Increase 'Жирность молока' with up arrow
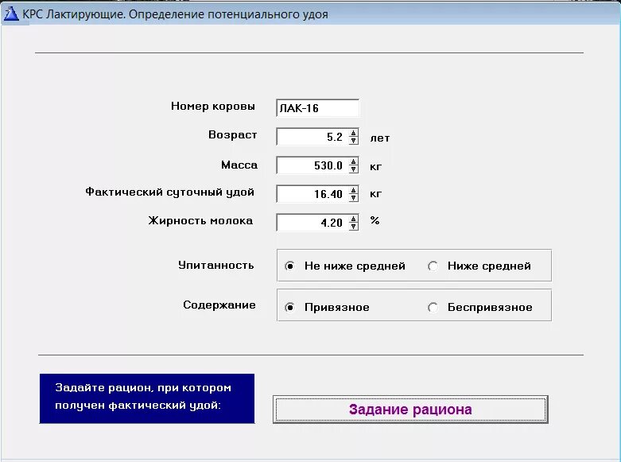The width and height of the screenshot is (621, 462). click(354, 219)
